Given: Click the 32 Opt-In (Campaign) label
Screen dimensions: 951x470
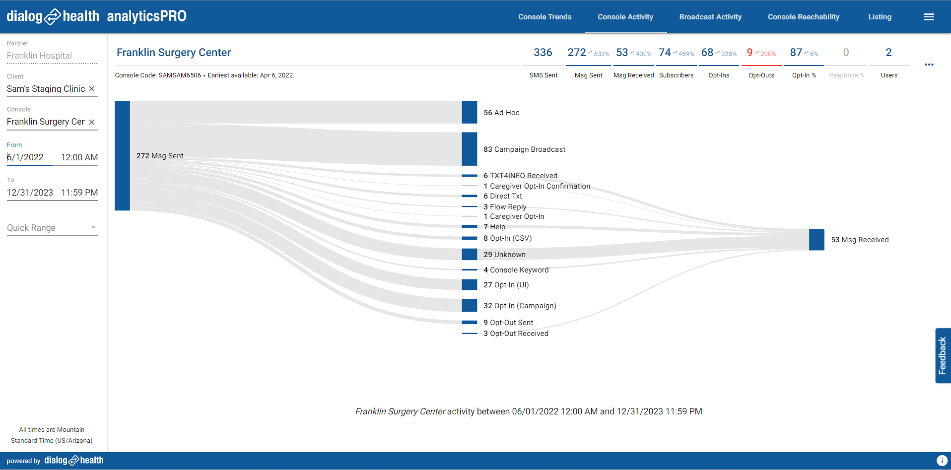Looking at the screenshot, I should pyautogui.click(x=520, y=306).
